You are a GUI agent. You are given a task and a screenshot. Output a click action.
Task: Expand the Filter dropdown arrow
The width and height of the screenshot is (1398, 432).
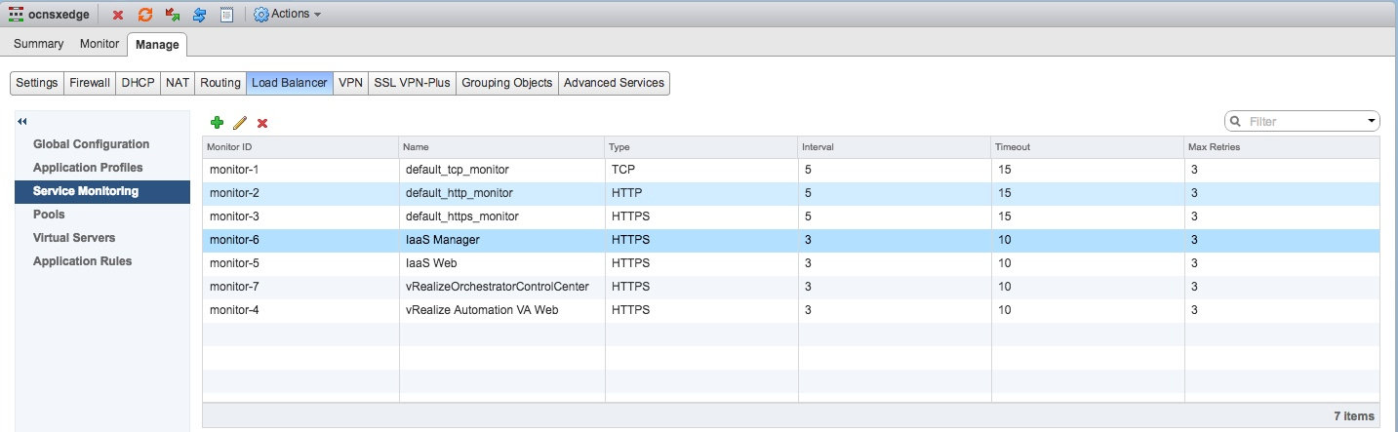[1372, 122]
